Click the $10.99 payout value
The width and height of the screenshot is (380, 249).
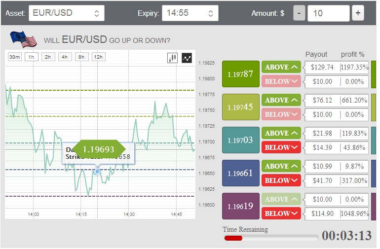(322, 166)
